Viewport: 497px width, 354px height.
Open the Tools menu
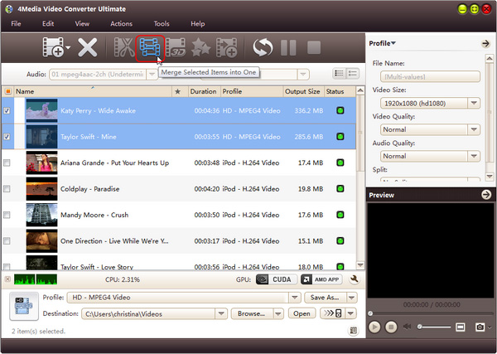coord(161,24)
